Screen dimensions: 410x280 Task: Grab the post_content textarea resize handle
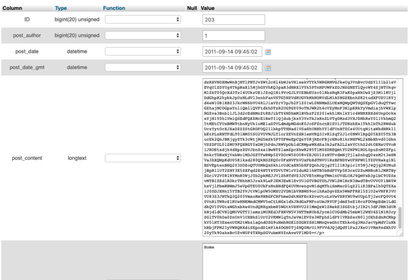[x=401, y=234]
